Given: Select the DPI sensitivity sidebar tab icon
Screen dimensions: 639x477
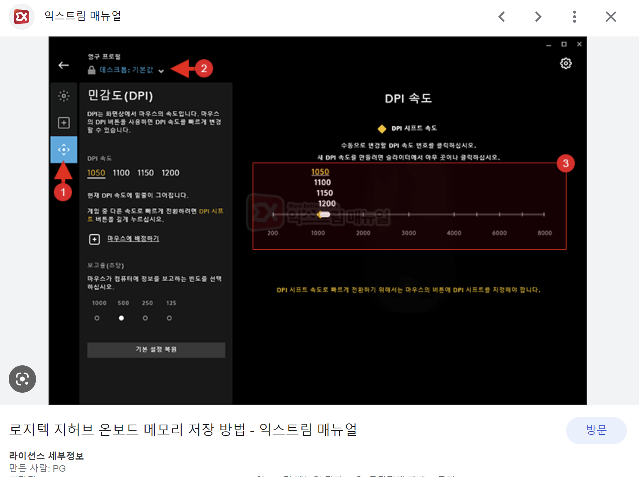Looking at the screenshot, I should 64,150.
